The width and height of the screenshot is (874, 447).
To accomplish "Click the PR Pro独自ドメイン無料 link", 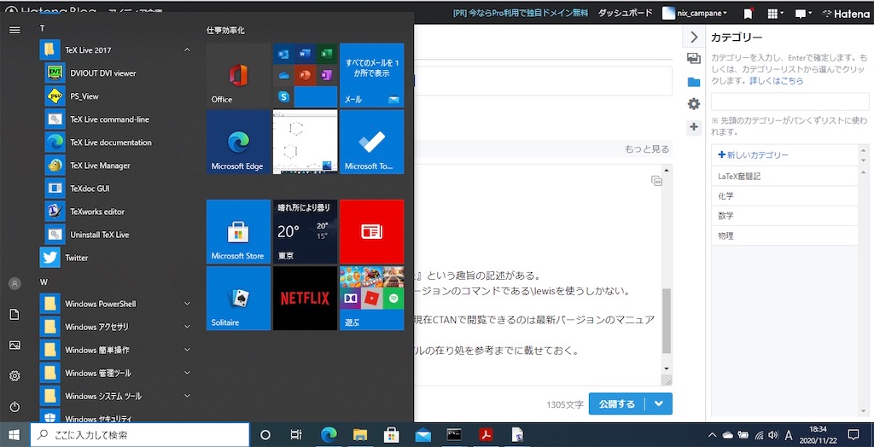I will (x=521, y=13).
